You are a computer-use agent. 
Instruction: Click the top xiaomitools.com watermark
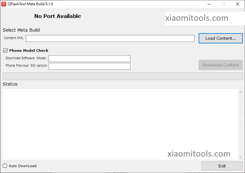[x=197, y=18]
